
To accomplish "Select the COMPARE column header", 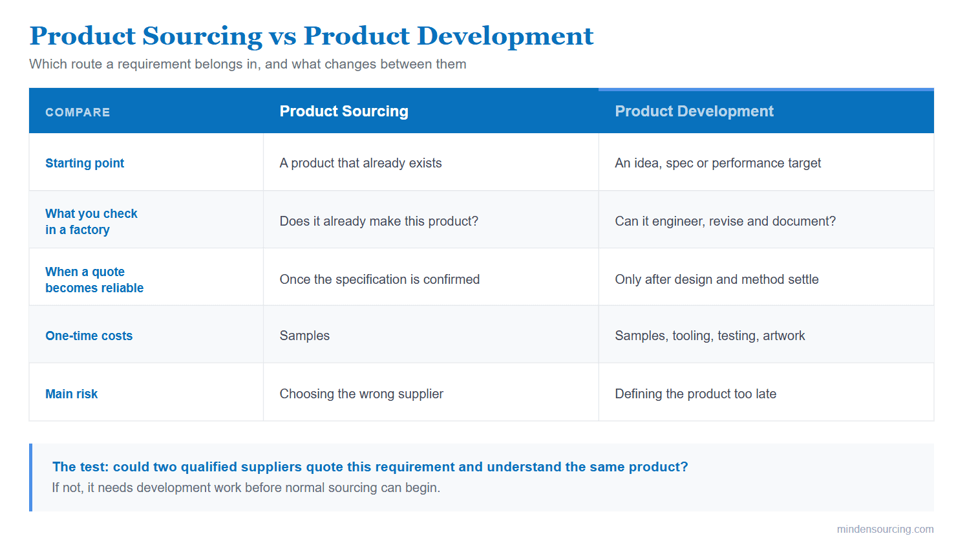I will (78, 112).
